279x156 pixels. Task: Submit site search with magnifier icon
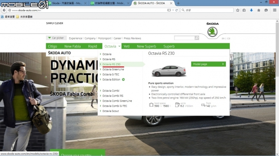(197, 38)
